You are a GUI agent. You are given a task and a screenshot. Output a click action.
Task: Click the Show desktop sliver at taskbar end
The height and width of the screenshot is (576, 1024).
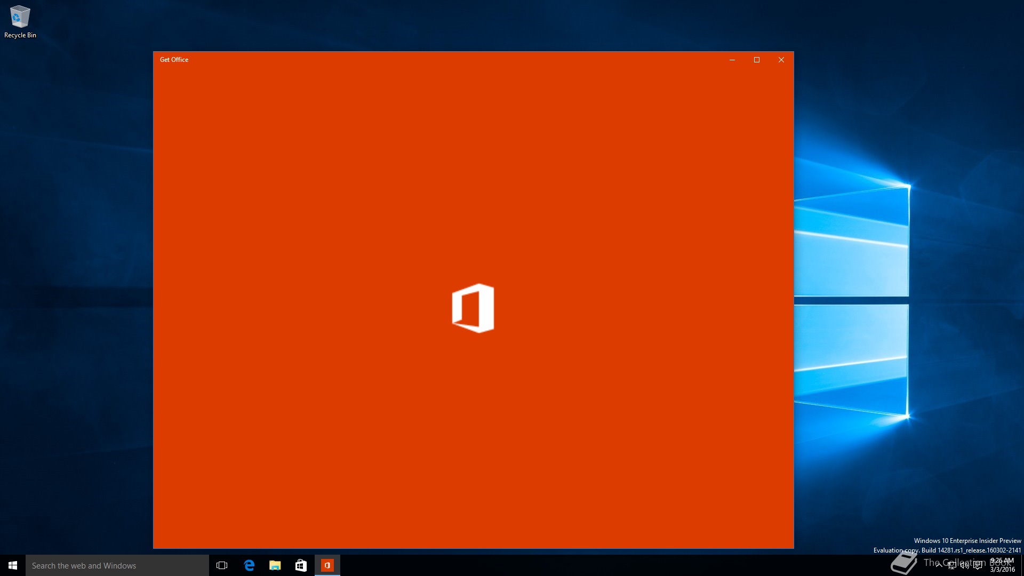pyautogui.click(x=1022, y=565)
